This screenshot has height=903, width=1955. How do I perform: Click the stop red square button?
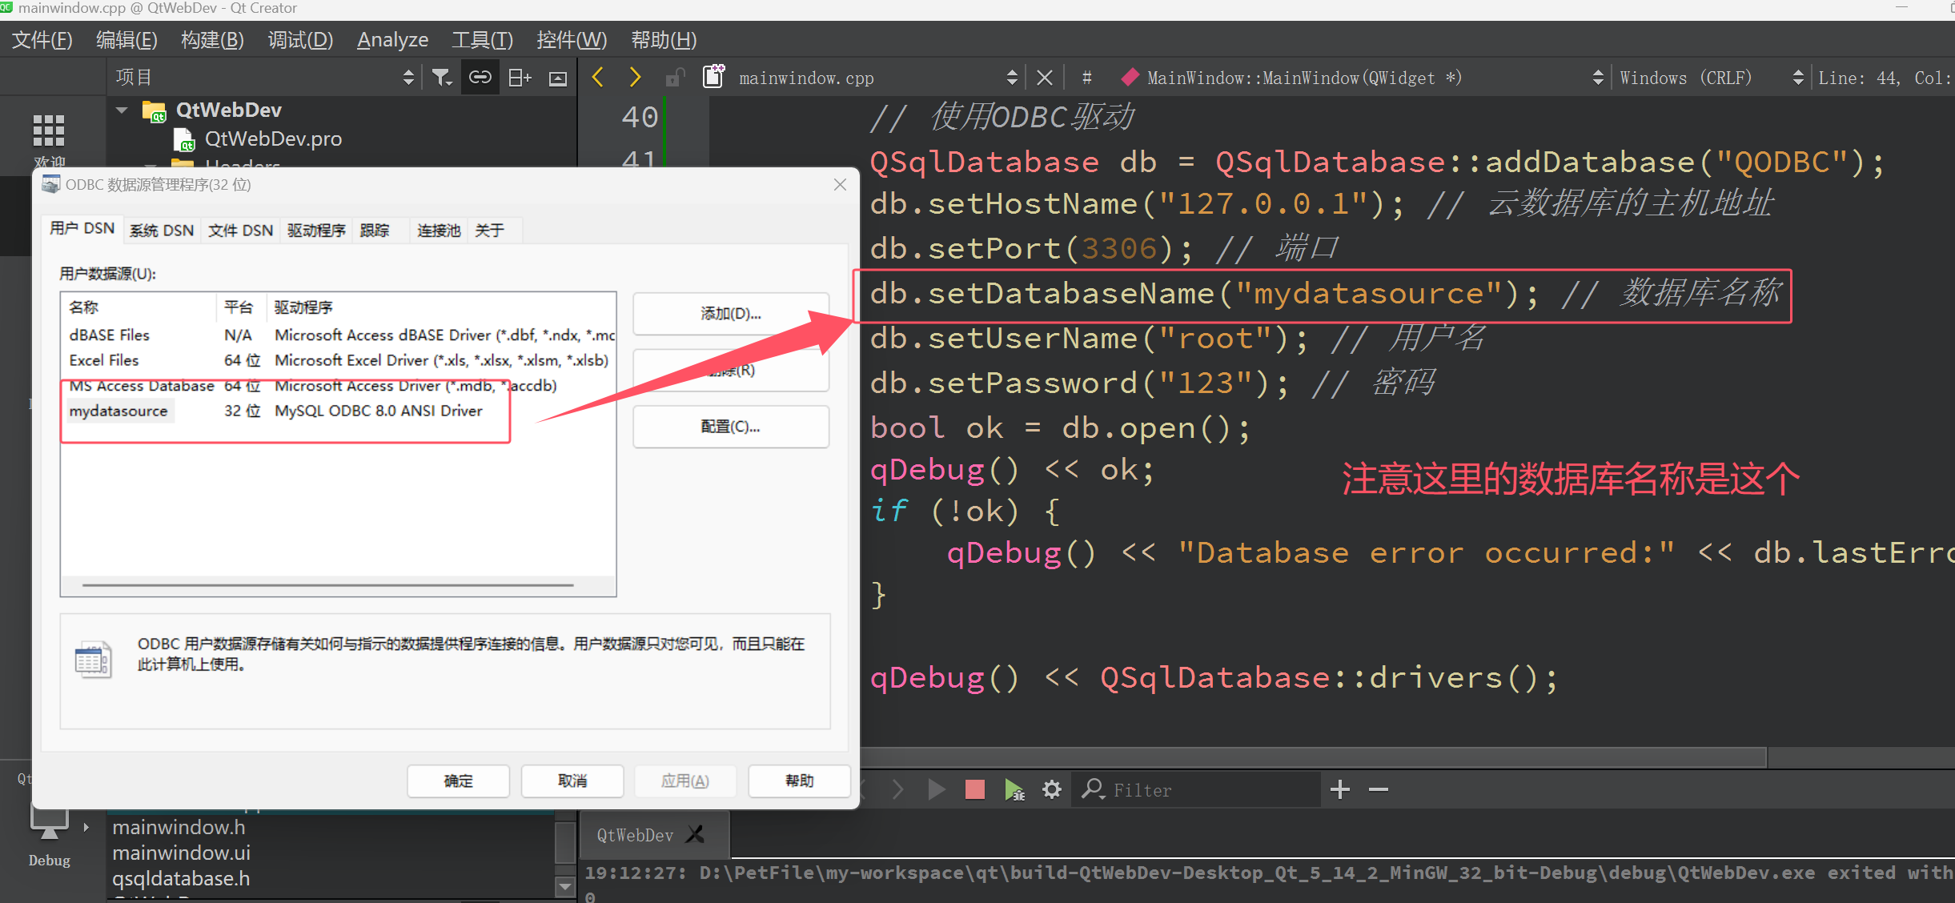974,789
